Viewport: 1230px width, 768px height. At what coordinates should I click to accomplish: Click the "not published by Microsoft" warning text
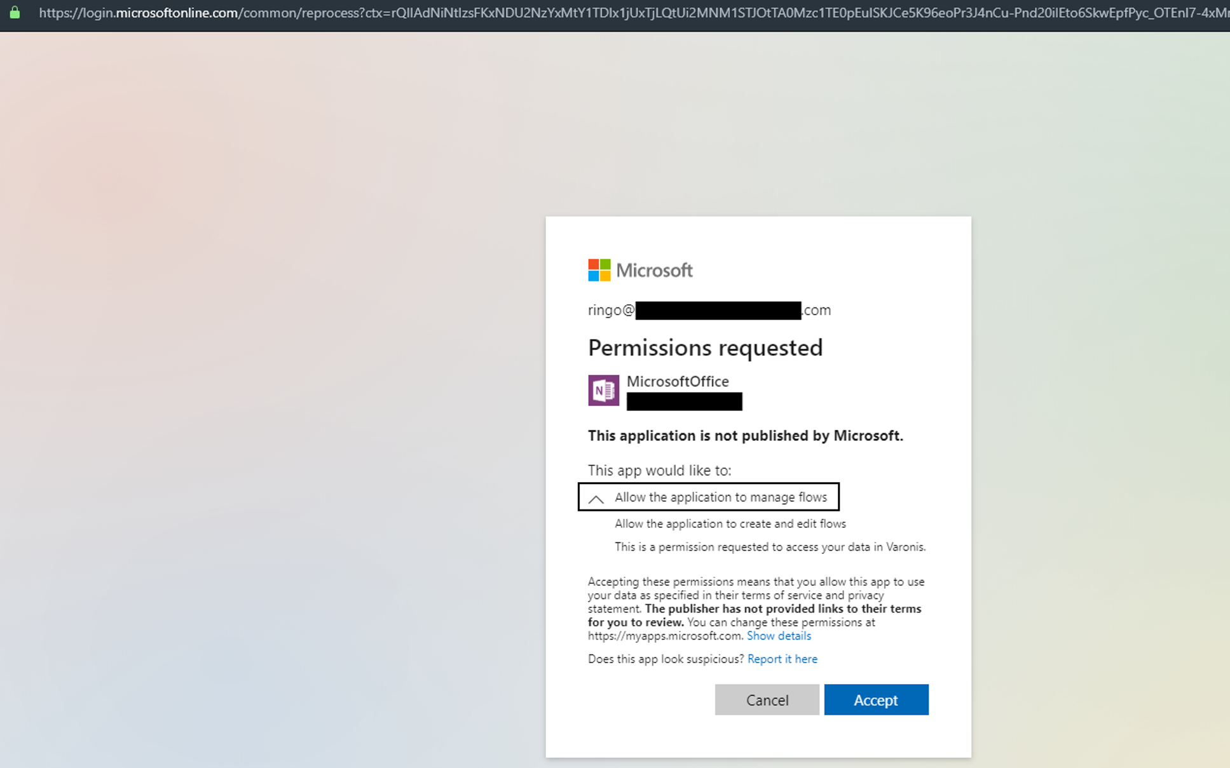click(745, 436)
